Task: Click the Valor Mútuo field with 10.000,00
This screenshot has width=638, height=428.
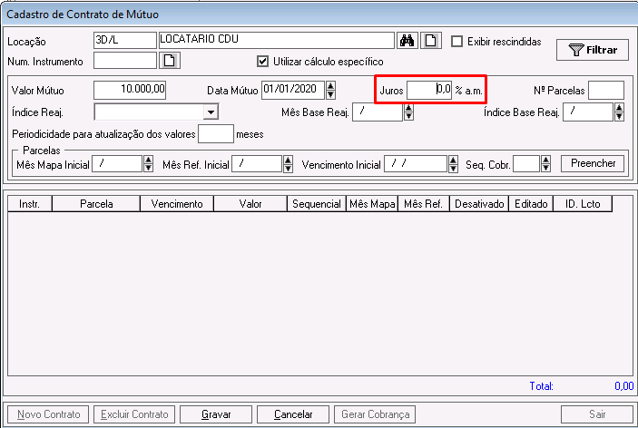Action: pos(130,90)
